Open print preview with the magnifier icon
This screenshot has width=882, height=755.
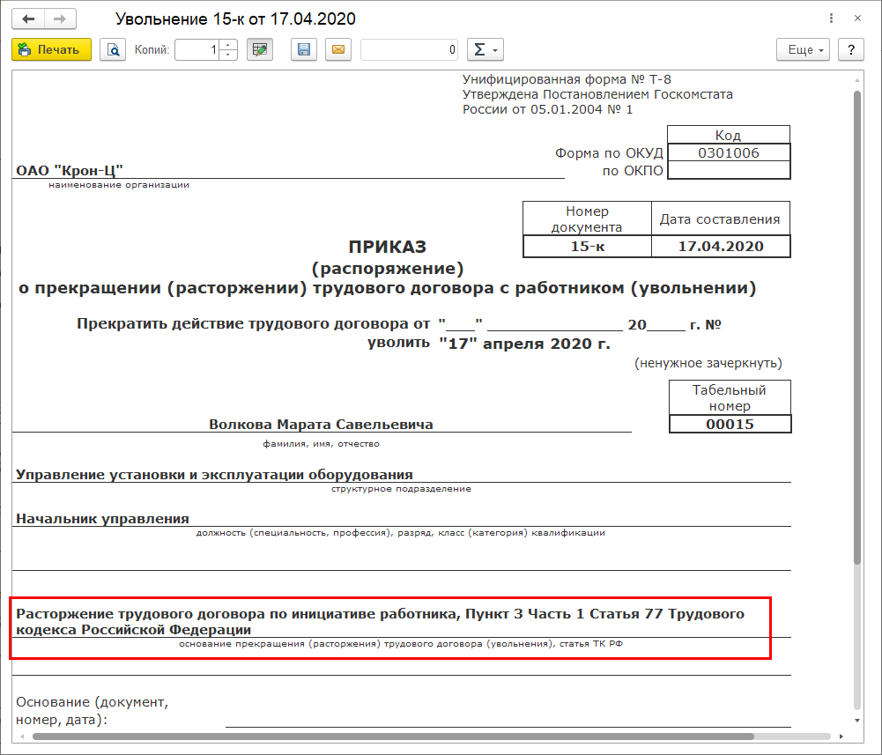click(113, 49)
